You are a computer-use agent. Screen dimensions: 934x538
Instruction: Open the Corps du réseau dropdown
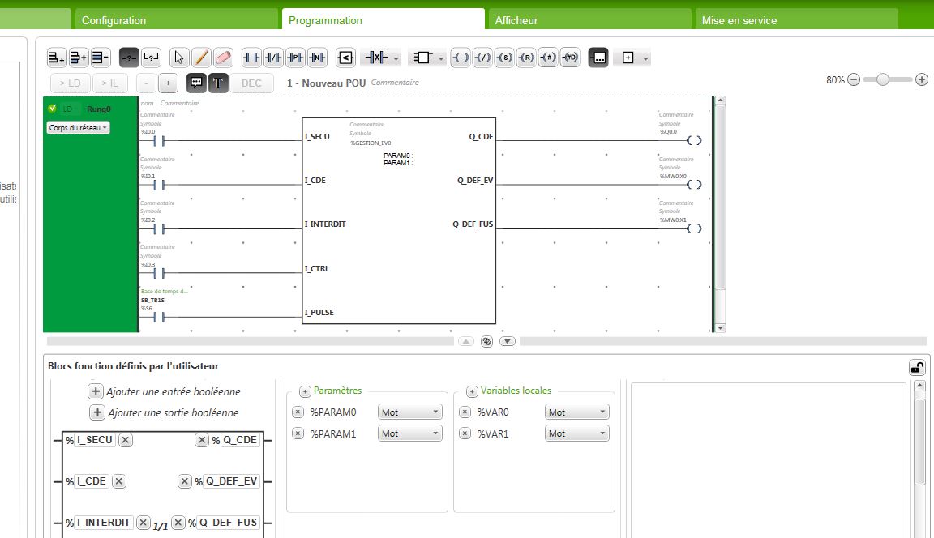[78, 128]
